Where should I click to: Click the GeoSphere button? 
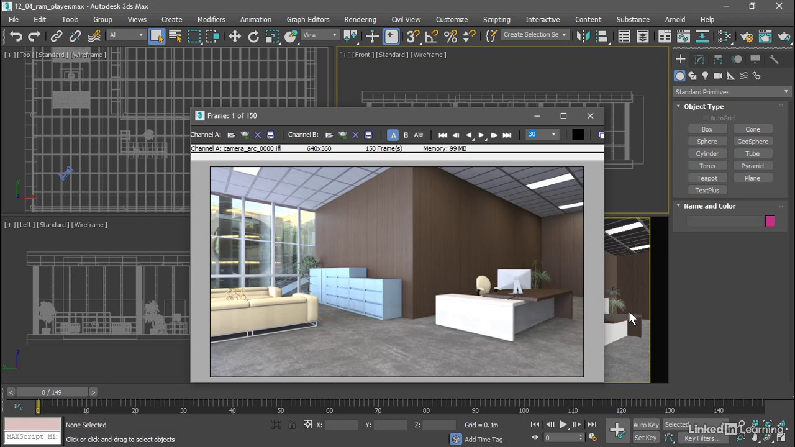click(752, 142)
